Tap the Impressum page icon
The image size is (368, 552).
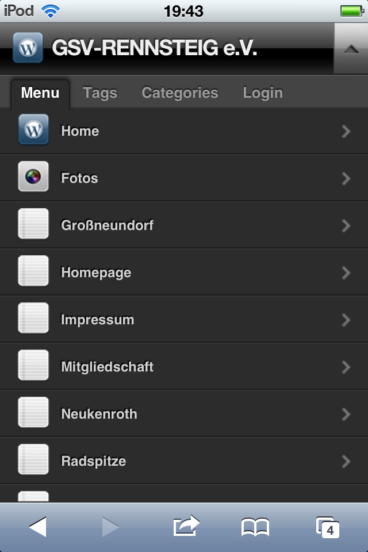tap(33, 318)
